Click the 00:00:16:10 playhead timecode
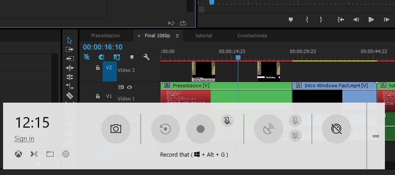Screen dimensions: 395x175 (x=103, y=47)
